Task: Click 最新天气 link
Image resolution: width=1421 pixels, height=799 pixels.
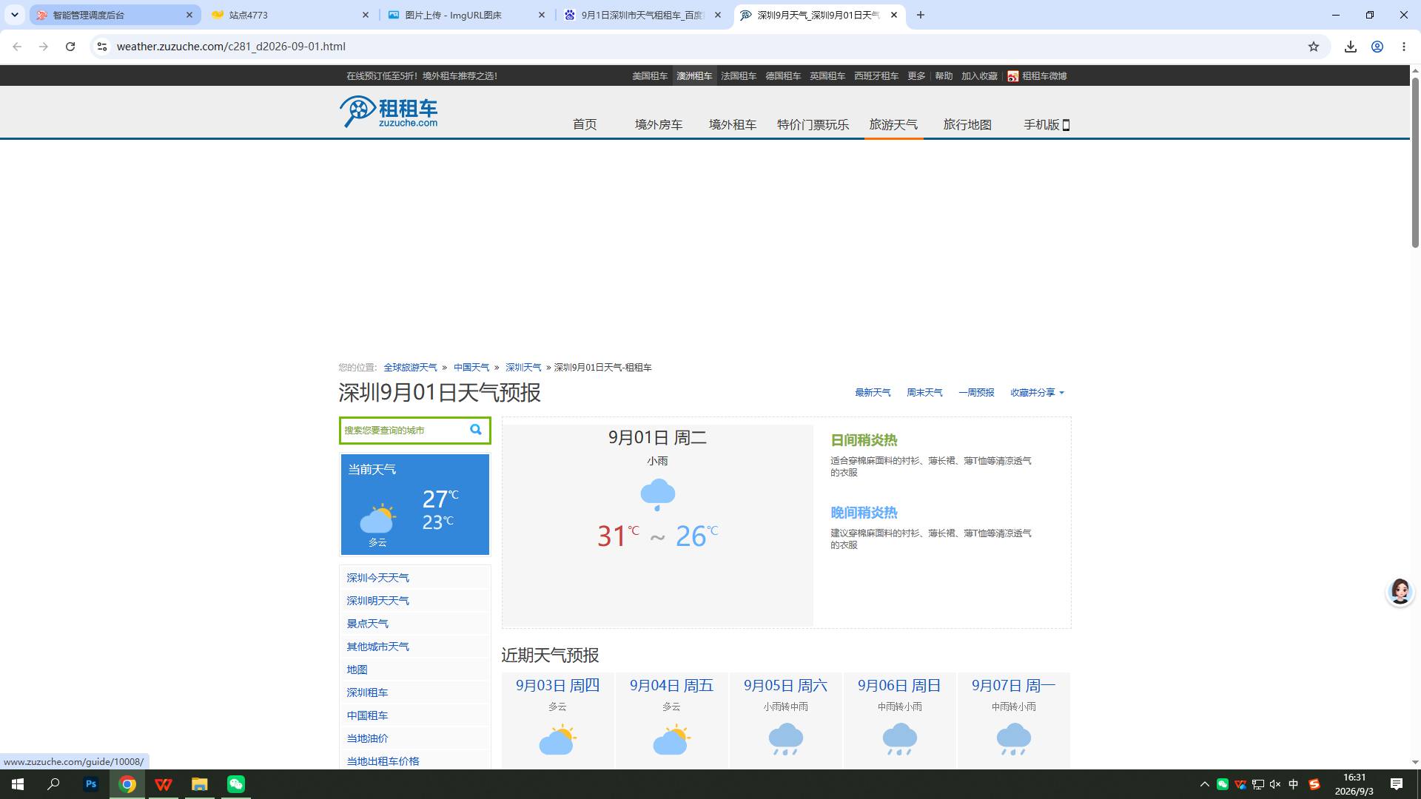Action: (x=873, y=393)
